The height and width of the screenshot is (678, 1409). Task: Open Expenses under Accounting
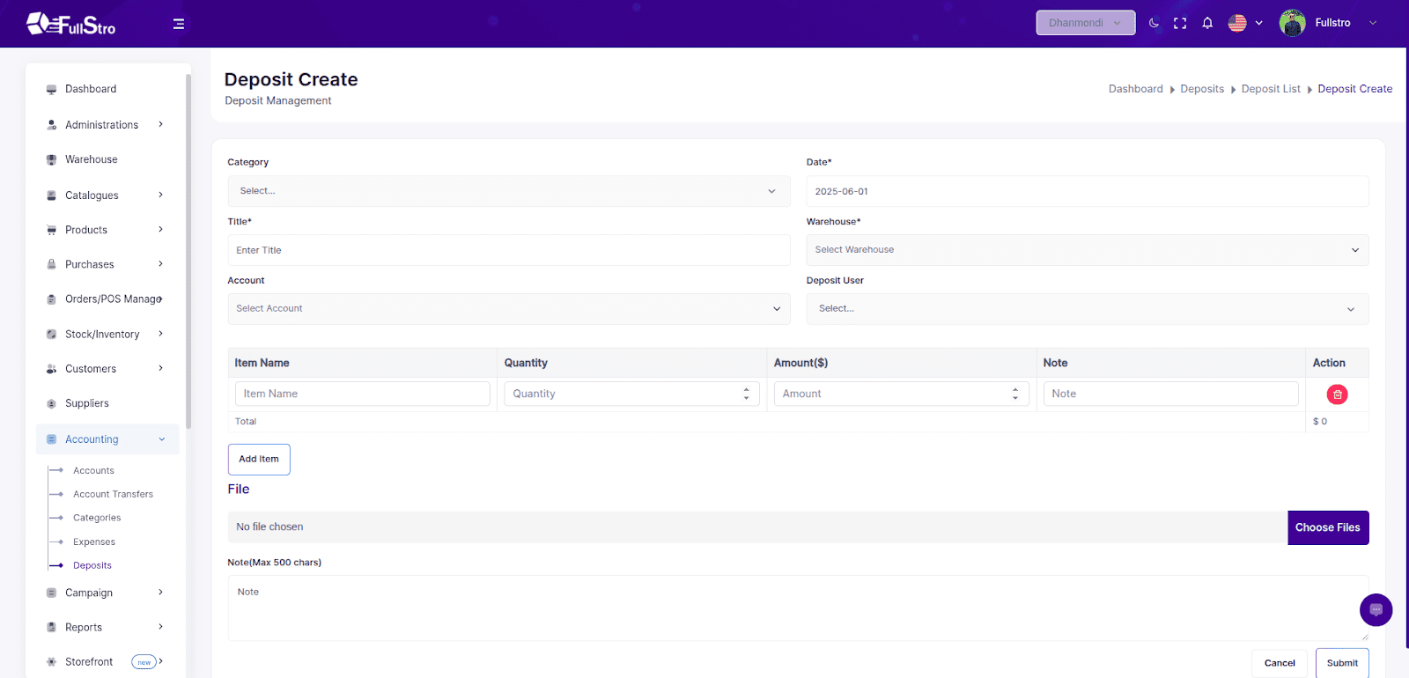pos(94,542)
